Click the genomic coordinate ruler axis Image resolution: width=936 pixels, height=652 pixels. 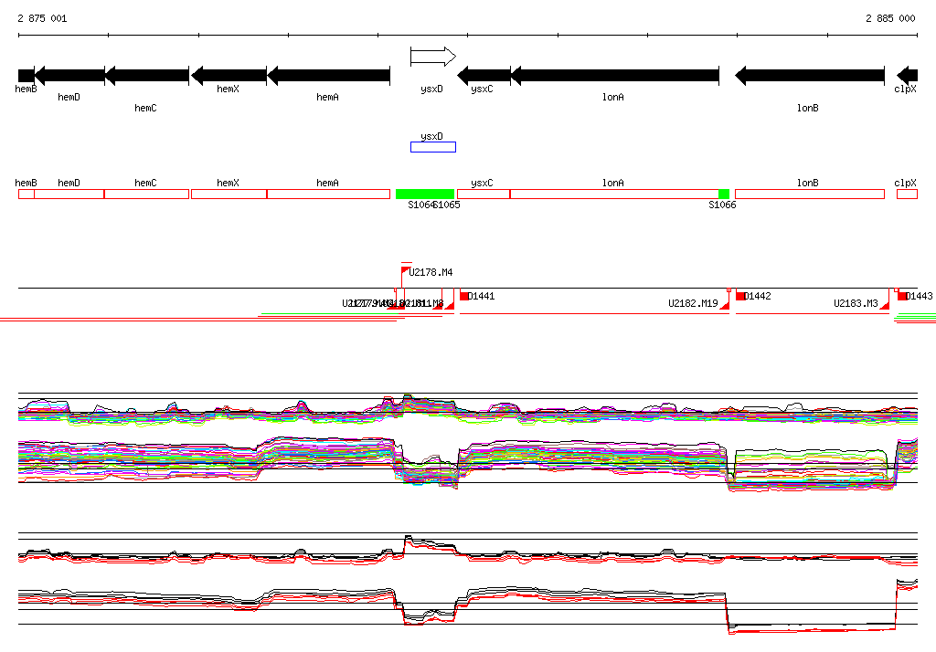468,36
